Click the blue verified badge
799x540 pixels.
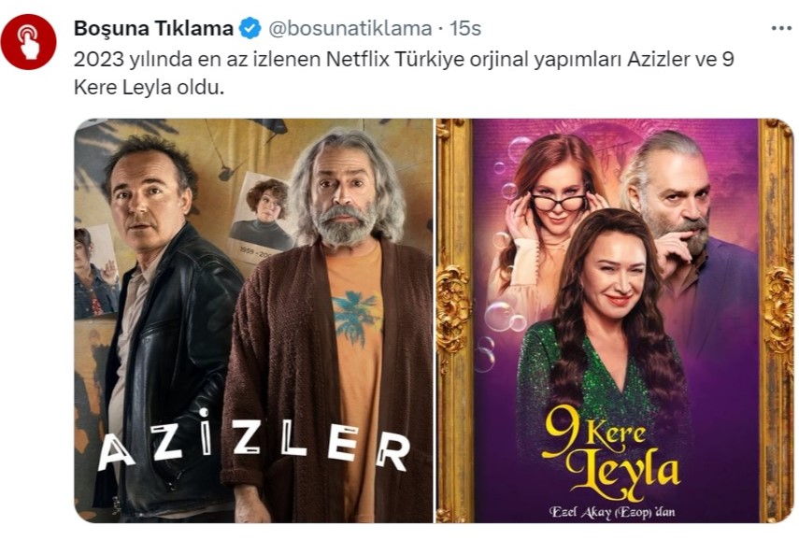pyautogui.click(x=250, y=29)
